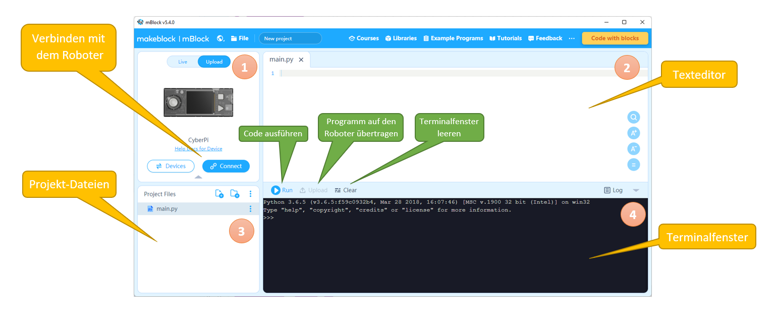Screen dimensions: 777x319
Task: Click the editor search magnifier icon
Action: [x=634, y=118]
